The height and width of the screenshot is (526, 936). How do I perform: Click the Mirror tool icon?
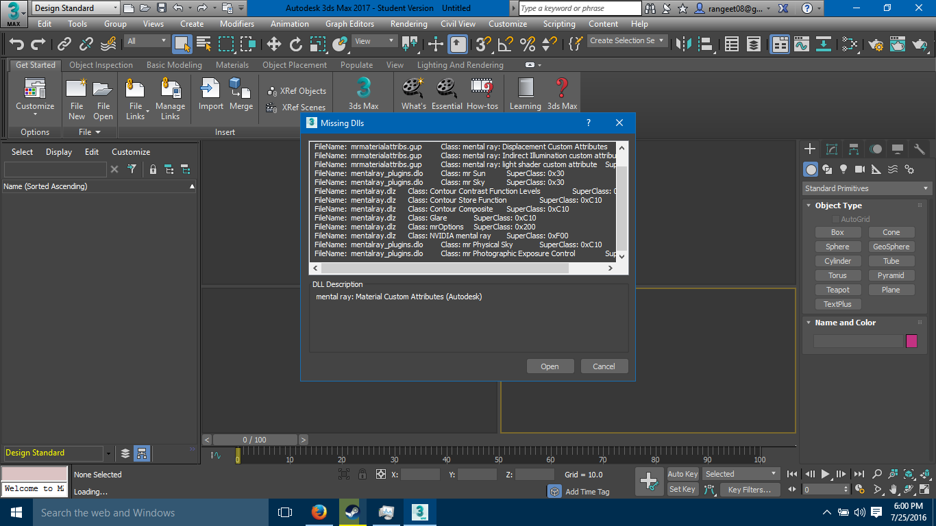pyautogui.click(x=684, y=45)
